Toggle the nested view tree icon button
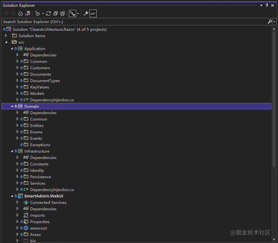The height and width of the screenshot is (243, 278). [73, 13]
